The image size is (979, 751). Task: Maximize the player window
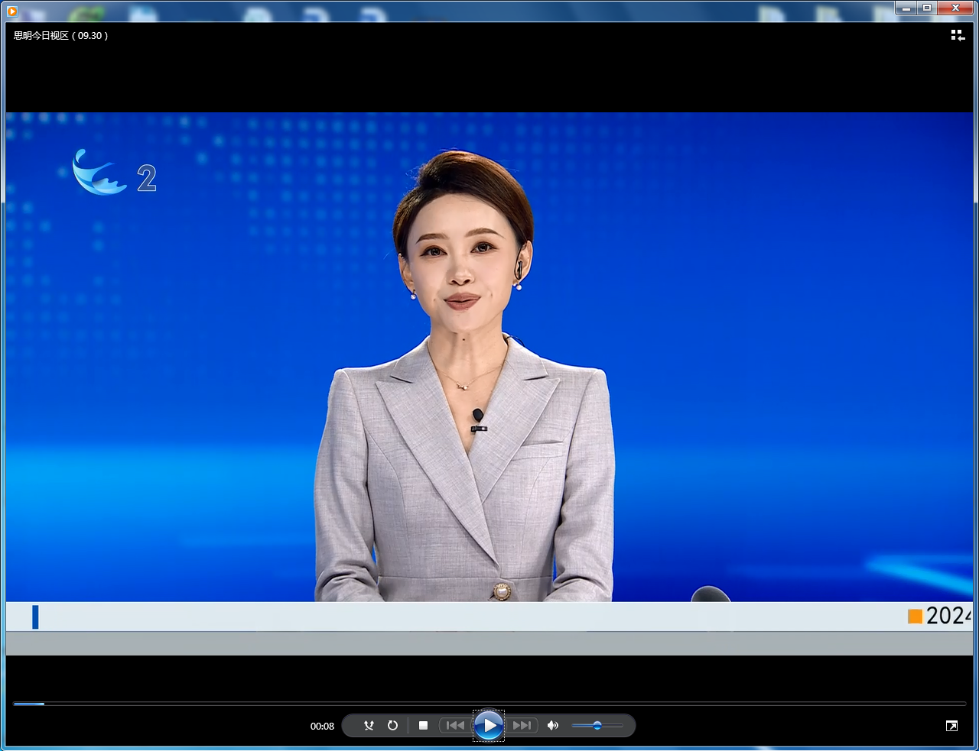[927, 8]
